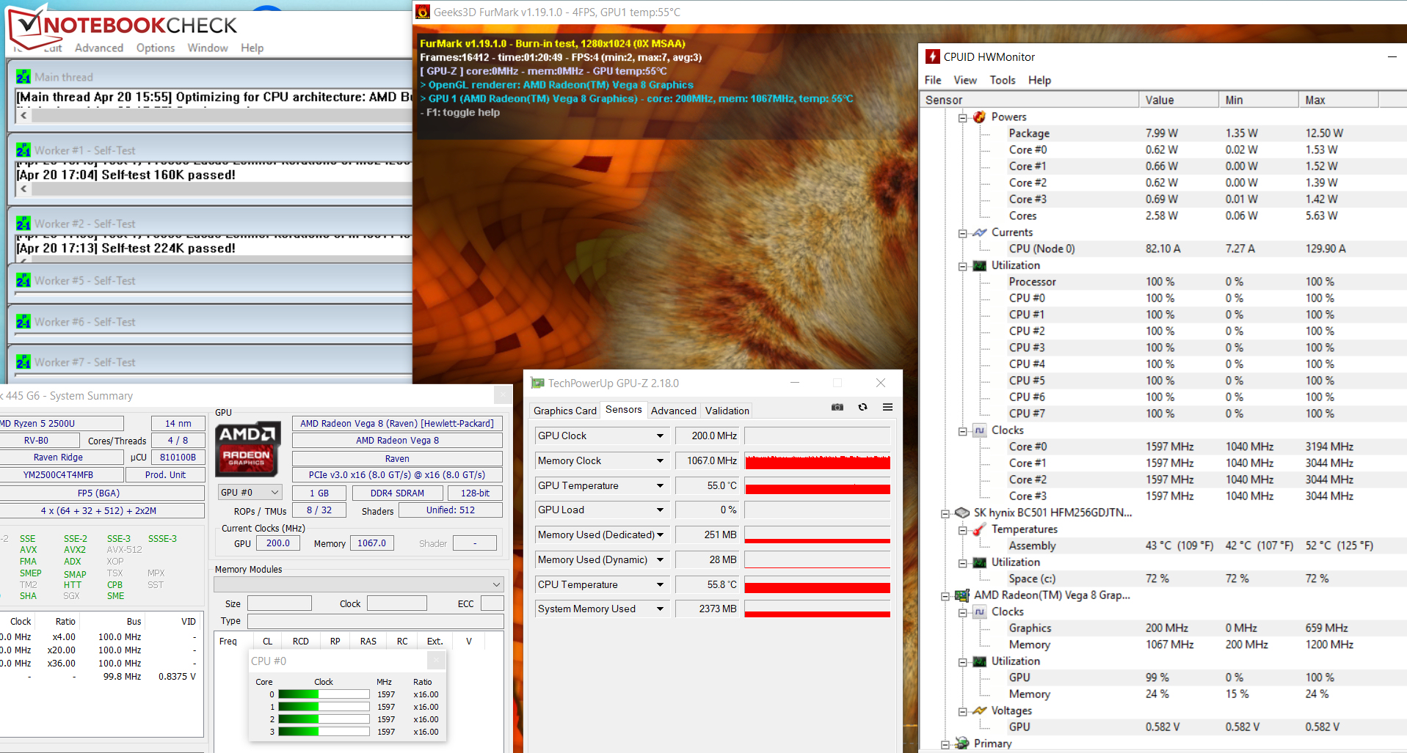Click the GPU Utilization icon under Vega 8

pos(979,661)
